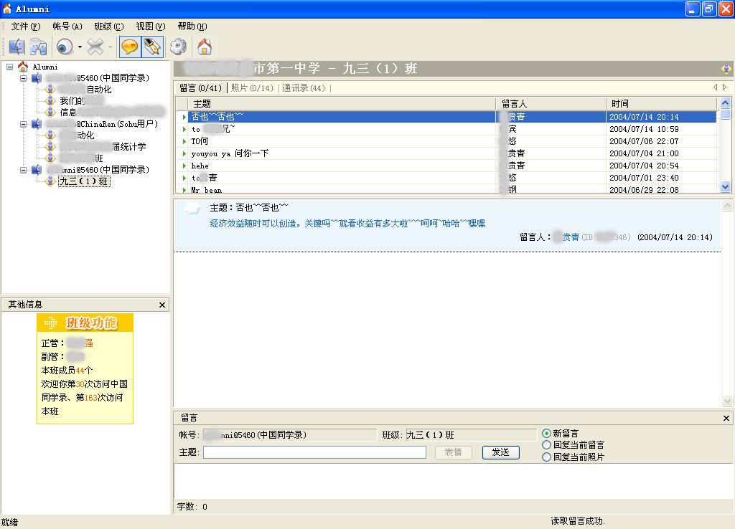Image resolution: width=735 pixels, height=529 pixels.
Task: Switch to the 照片(0/14) tab
Action: [x=252, y=88]
